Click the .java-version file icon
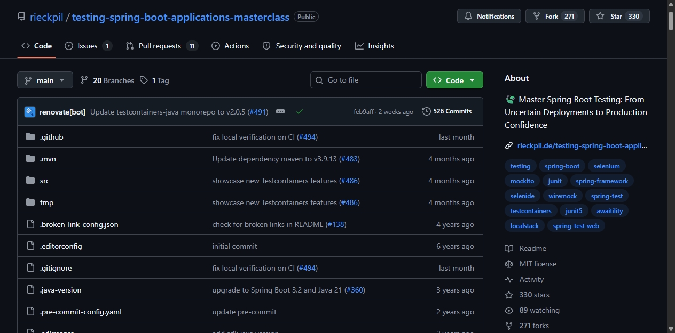The width and height of the screenshot is (675, 333). [x=30, y=290]
